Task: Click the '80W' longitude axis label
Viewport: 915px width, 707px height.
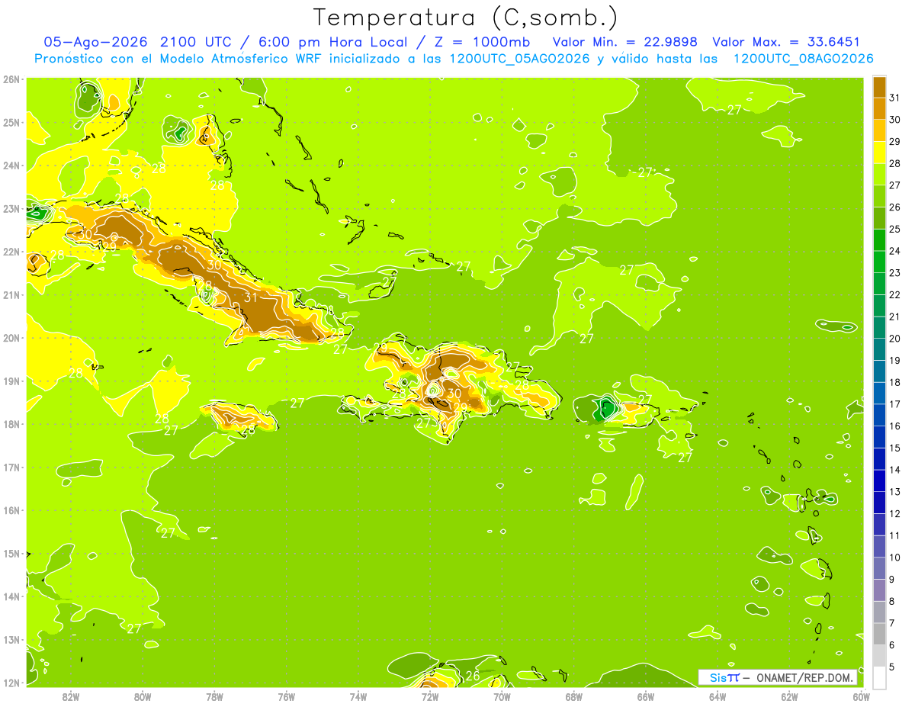Action: tap(142, 696)
